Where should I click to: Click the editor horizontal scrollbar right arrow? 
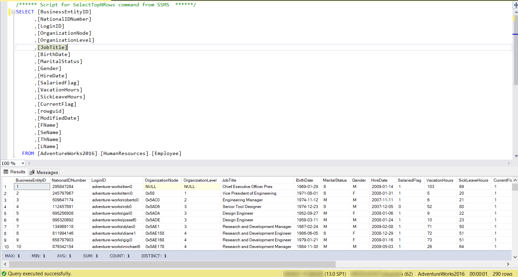click(x=509, y=163)
